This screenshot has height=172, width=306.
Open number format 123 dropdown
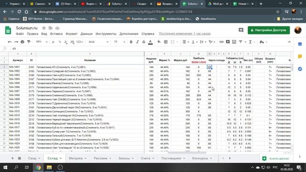click(79, 42)
